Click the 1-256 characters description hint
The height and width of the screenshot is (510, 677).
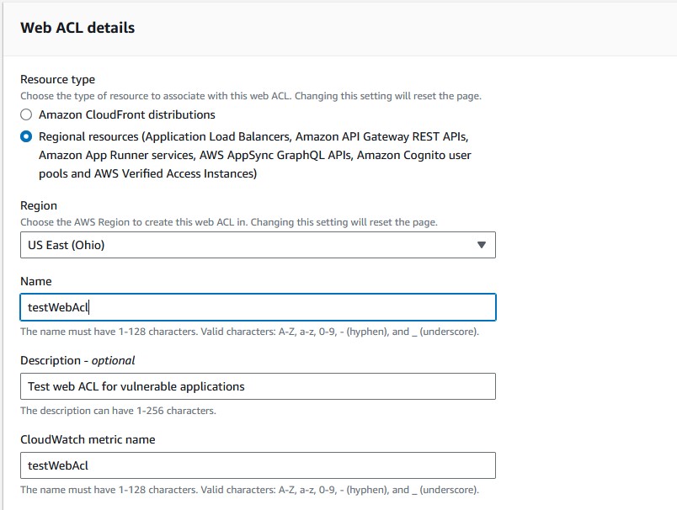(x=118, y=411)
